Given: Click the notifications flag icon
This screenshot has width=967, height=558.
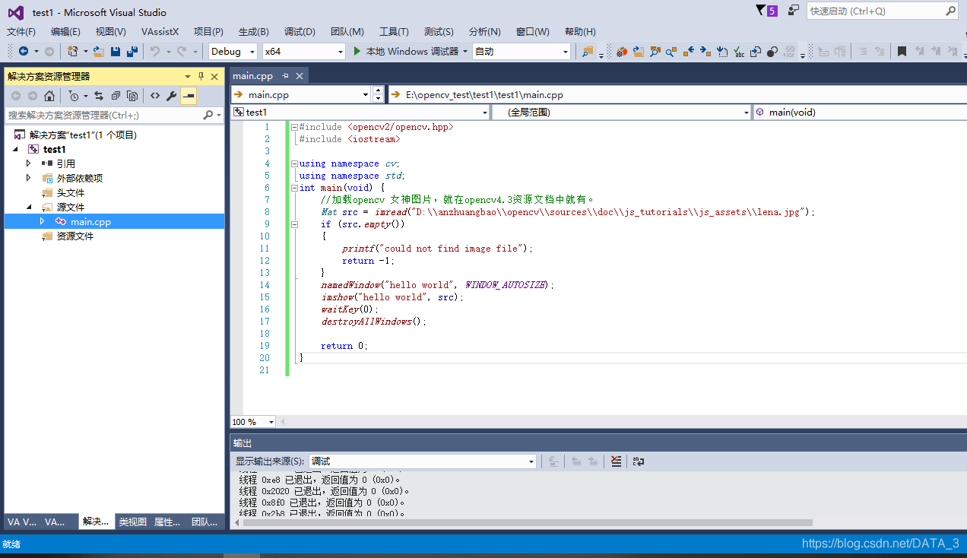Looking at the screenshot, I should pos(761,11).
